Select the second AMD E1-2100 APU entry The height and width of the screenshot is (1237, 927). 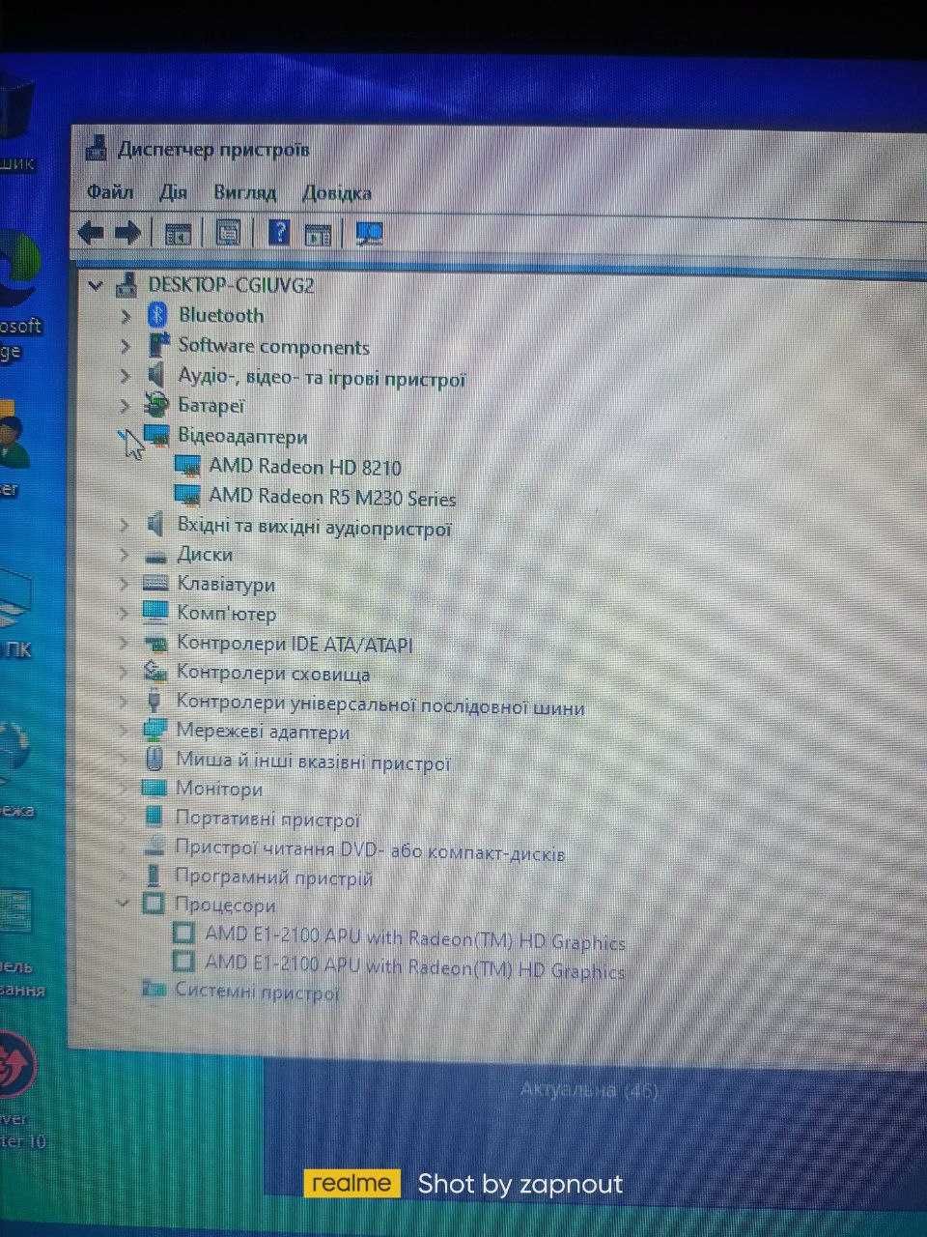click(415, 966)
